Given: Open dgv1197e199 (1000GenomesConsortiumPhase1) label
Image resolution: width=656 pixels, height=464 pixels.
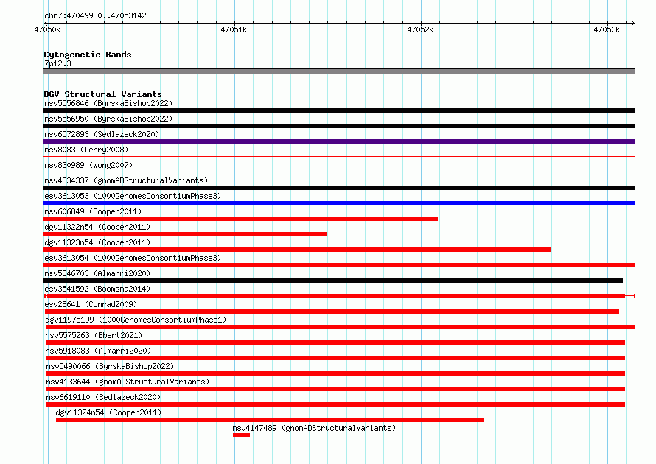Looking at the screenshot, I should tap(136, 320).
